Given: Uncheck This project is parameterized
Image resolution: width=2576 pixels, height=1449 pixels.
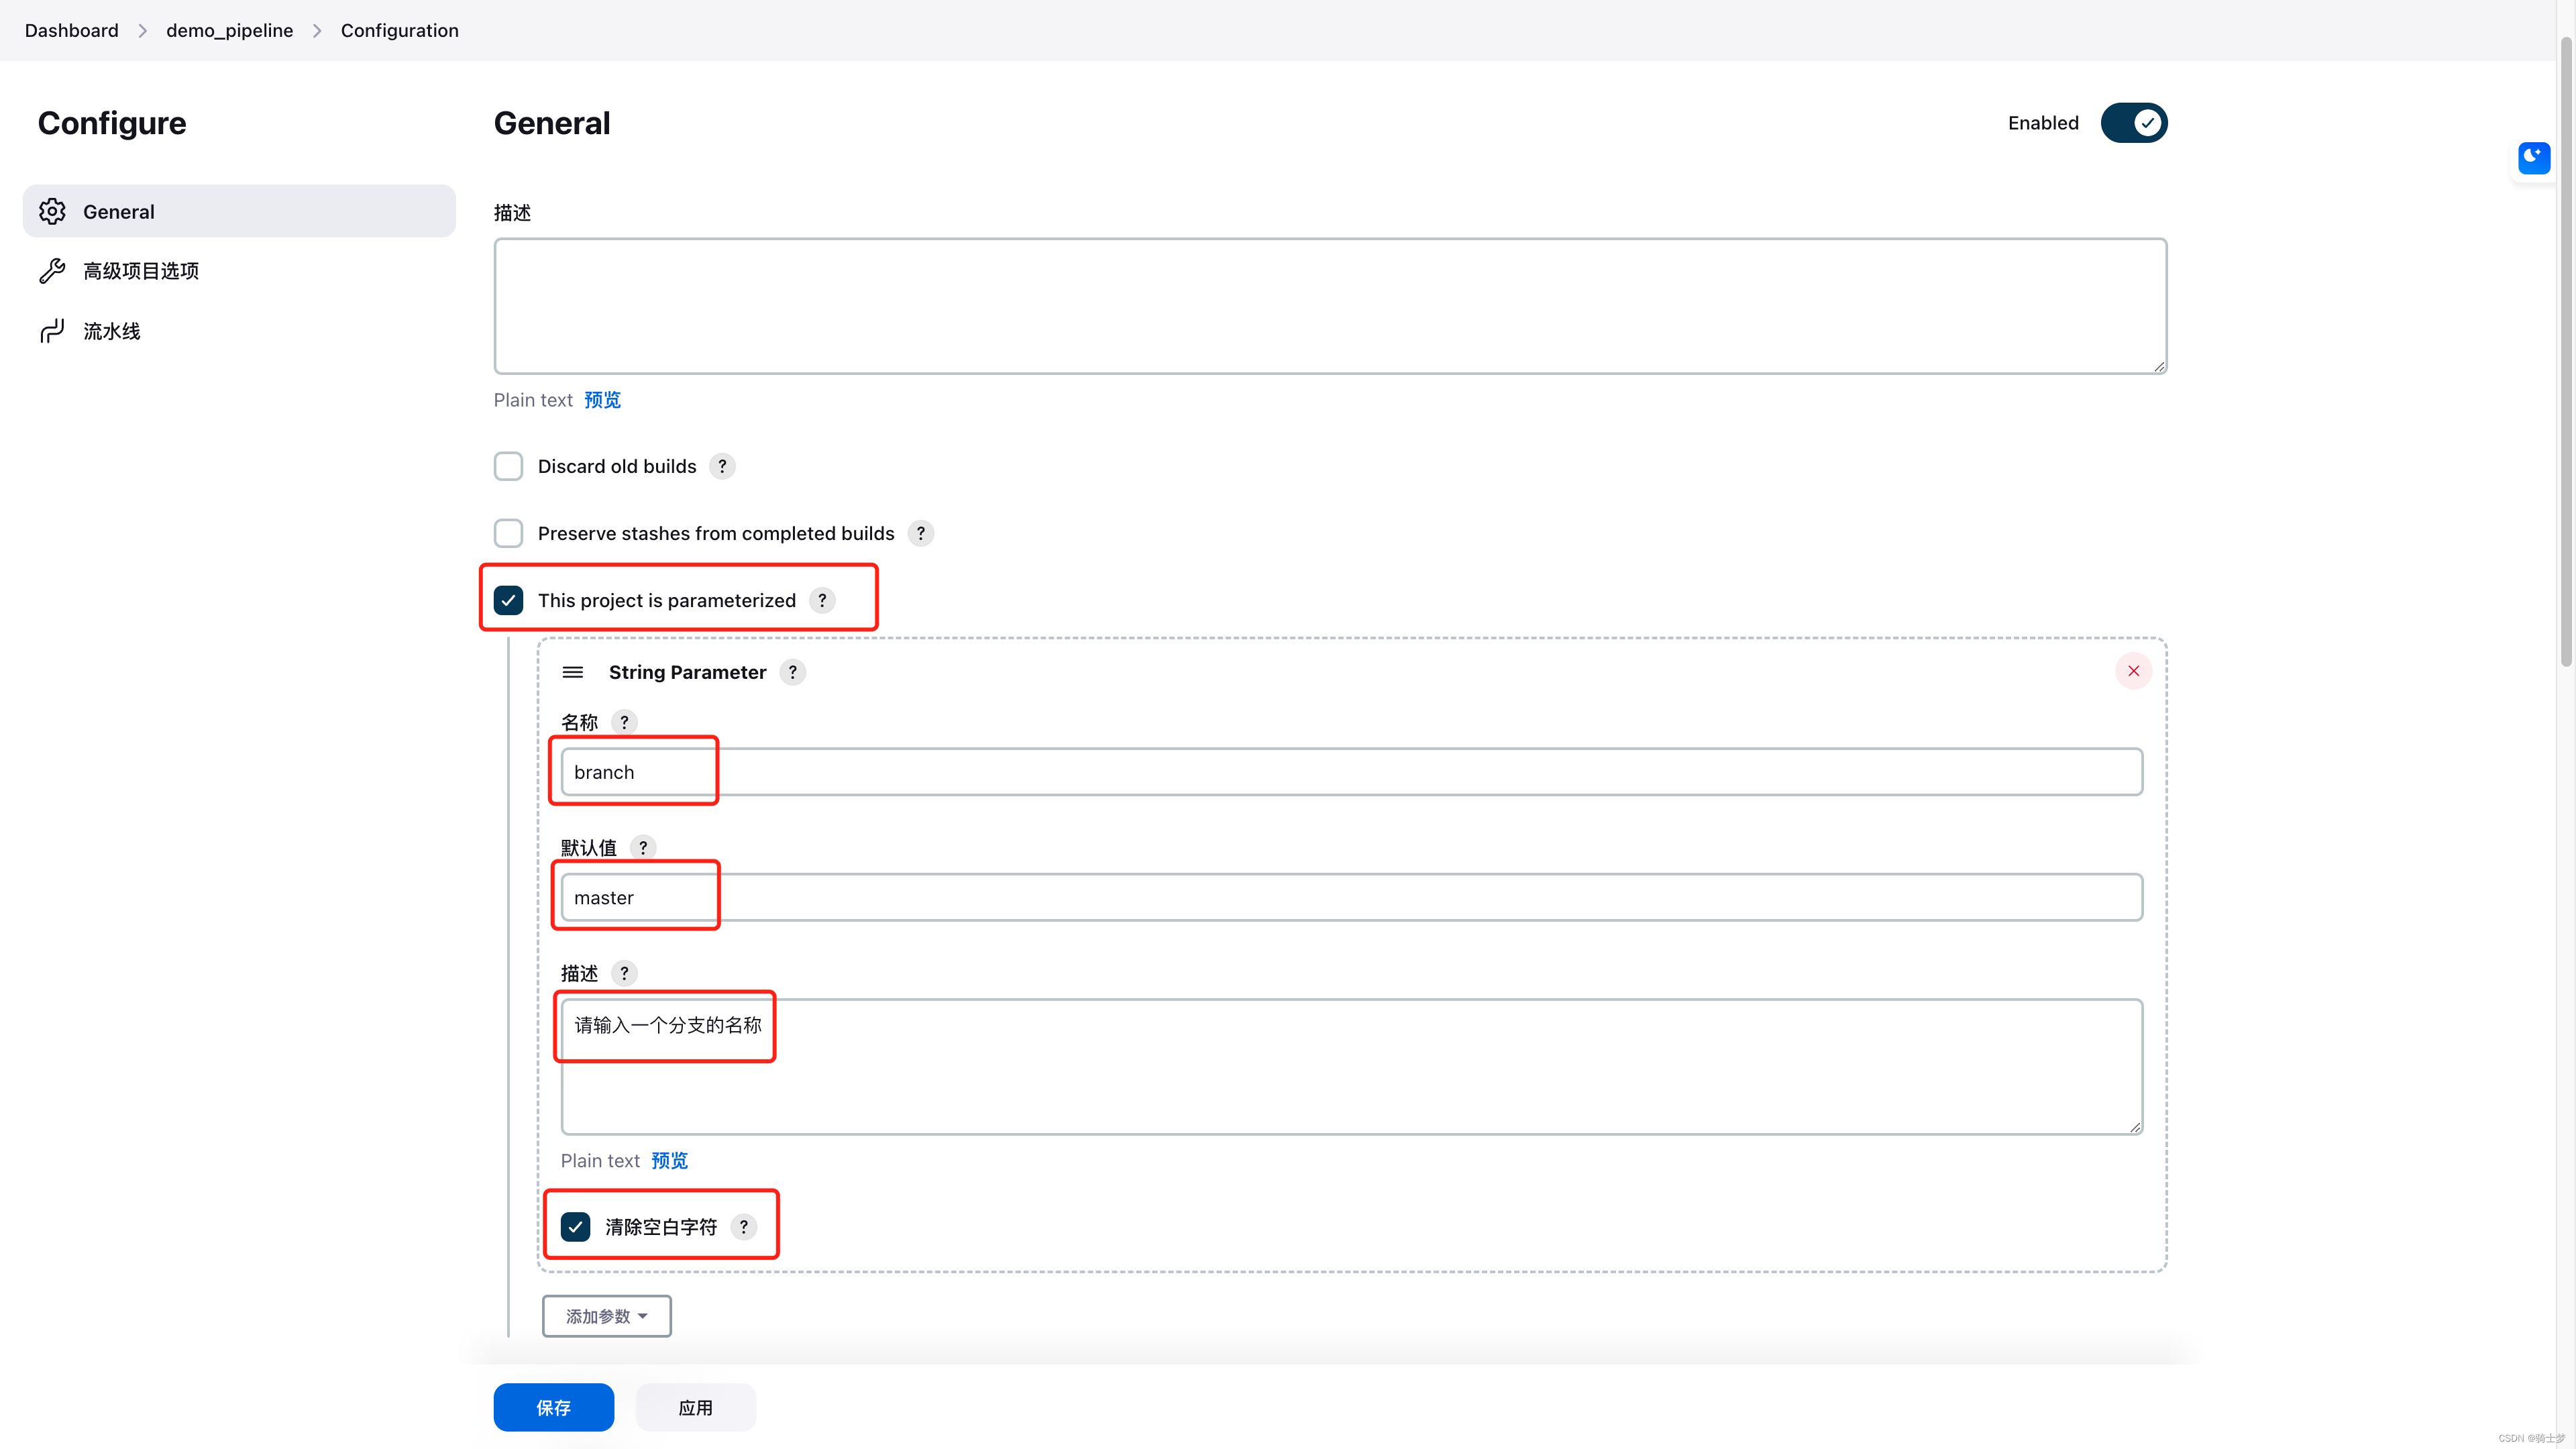Looking at the screenshot, I should [508, 600].
